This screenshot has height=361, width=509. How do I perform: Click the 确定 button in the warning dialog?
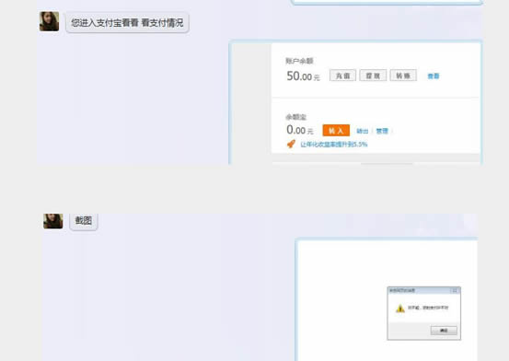(444, 331)
